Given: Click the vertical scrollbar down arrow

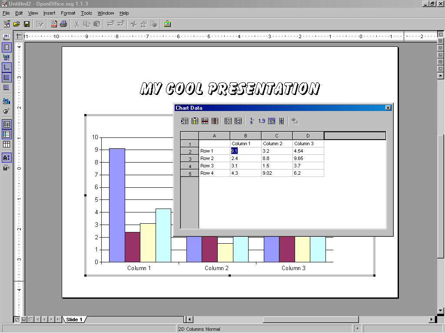Looking at the screenshot, I should pos(441,310).
